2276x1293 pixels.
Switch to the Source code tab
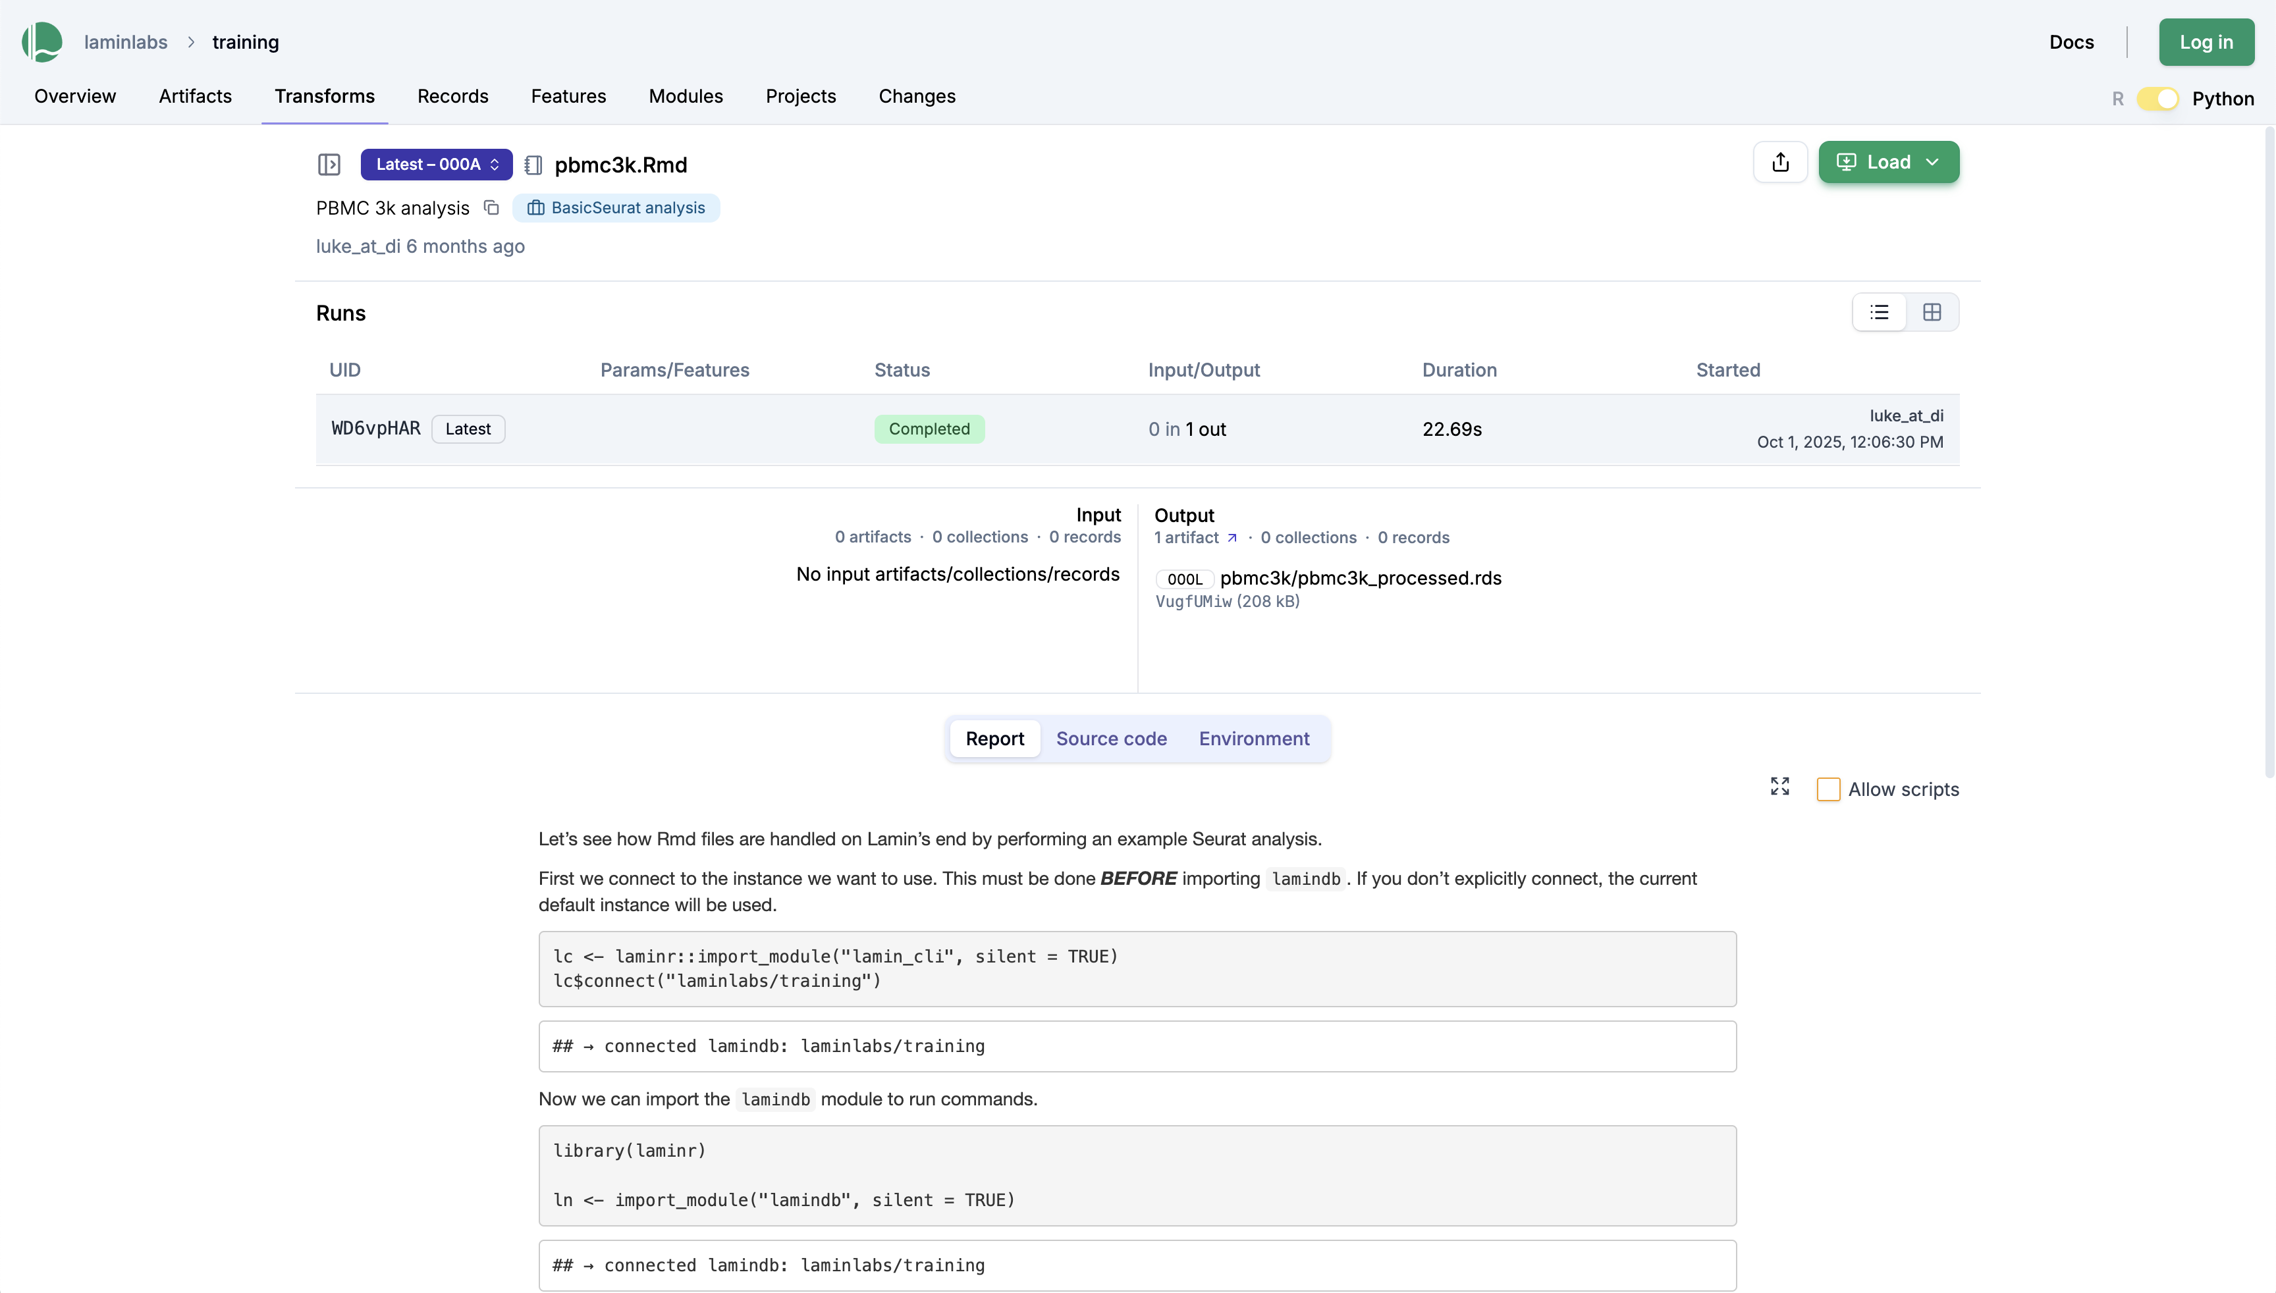1110,739
